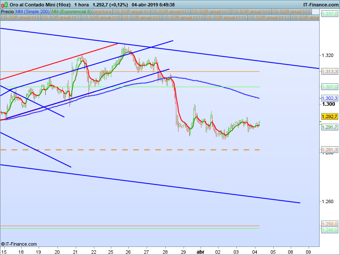Click the blue 1.302,3 moving average tag
The height and width of the screenshot is (255, 340).
click(330, 98)
